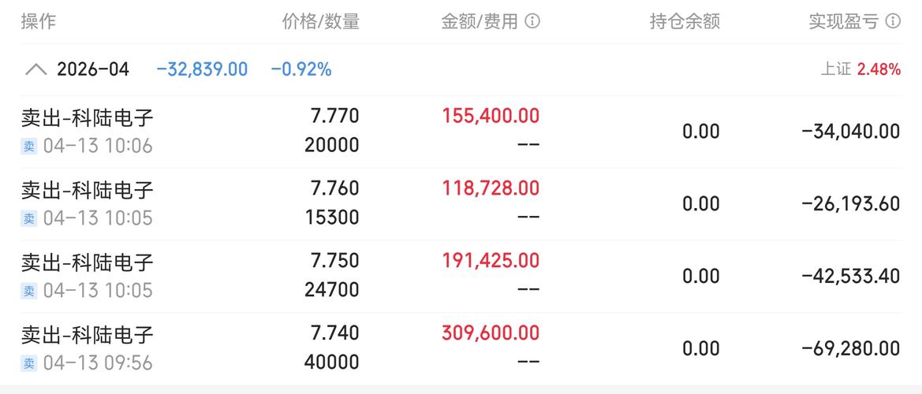The image size is (922, 394).
Task: Open the 卖出-科陆电子 trade at 7.740
Action: 461,348
